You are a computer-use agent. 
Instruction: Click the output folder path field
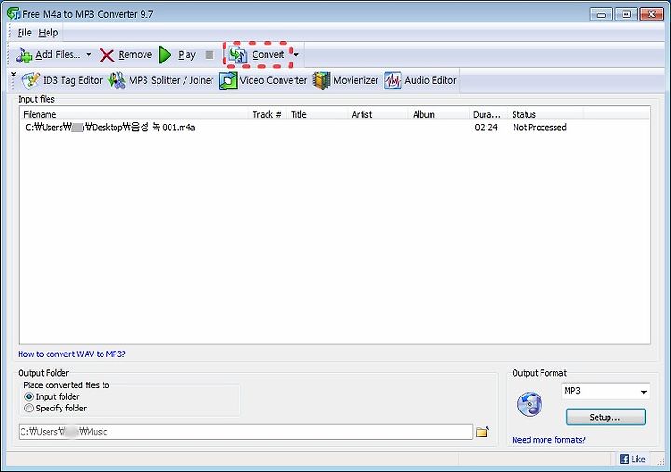coord(246,432)
